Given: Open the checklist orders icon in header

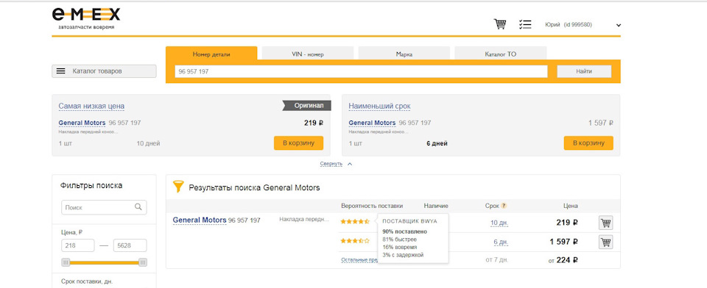Looking at the screenshot, I should pyautogui.click(x=525, y=24).
